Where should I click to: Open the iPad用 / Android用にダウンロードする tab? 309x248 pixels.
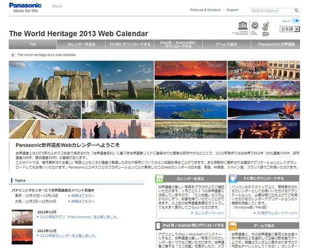tap(178, 44)
